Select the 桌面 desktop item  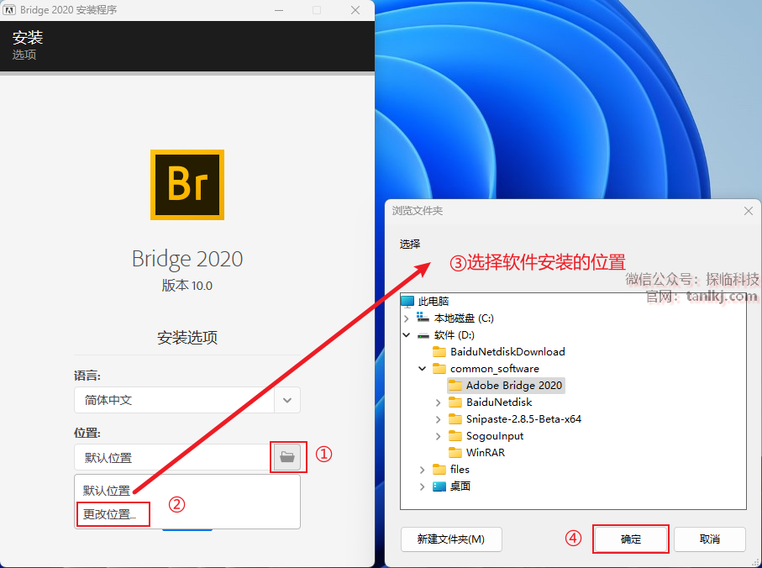click(451, 486)
